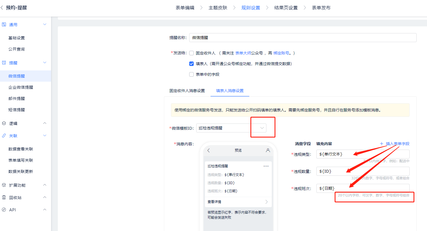Switch to 固定收件人消息设置 tab

pyautogui.click(x=187, y=91)
